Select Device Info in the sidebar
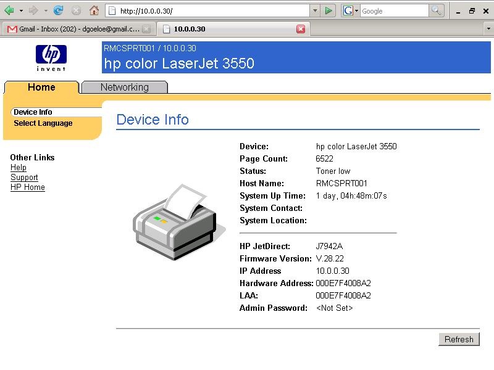 pyautogui.click(x=33, y=112)
